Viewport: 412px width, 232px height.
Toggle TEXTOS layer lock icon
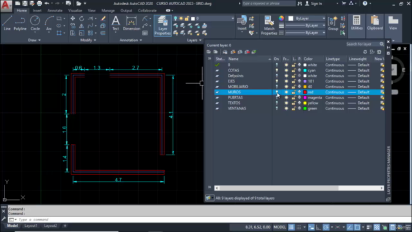(x=294, y=103)
